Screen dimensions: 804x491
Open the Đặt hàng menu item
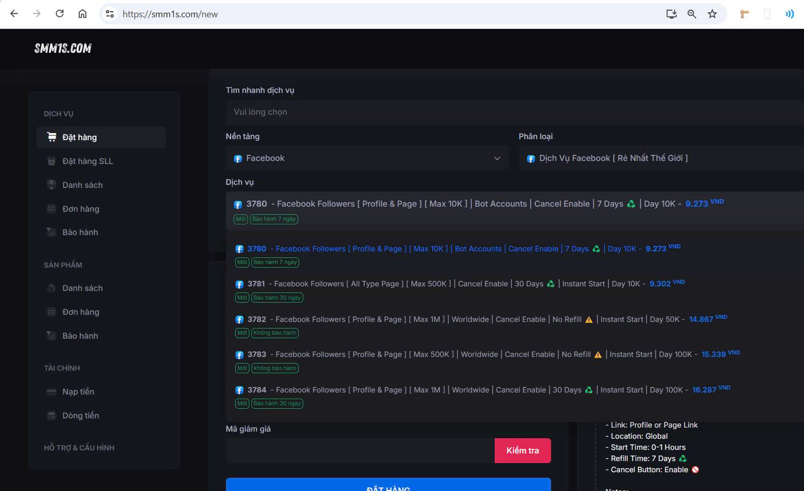101,137
